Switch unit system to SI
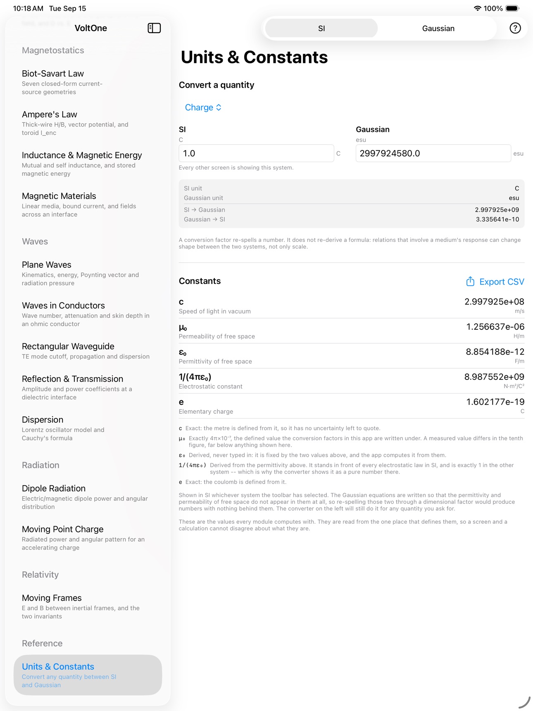The height and width of the screenshot is (711, 533). tap(321, 28)
